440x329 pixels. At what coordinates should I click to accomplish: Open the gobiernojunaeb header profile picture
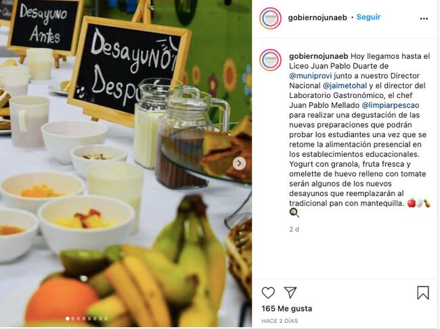pos(270,18)
